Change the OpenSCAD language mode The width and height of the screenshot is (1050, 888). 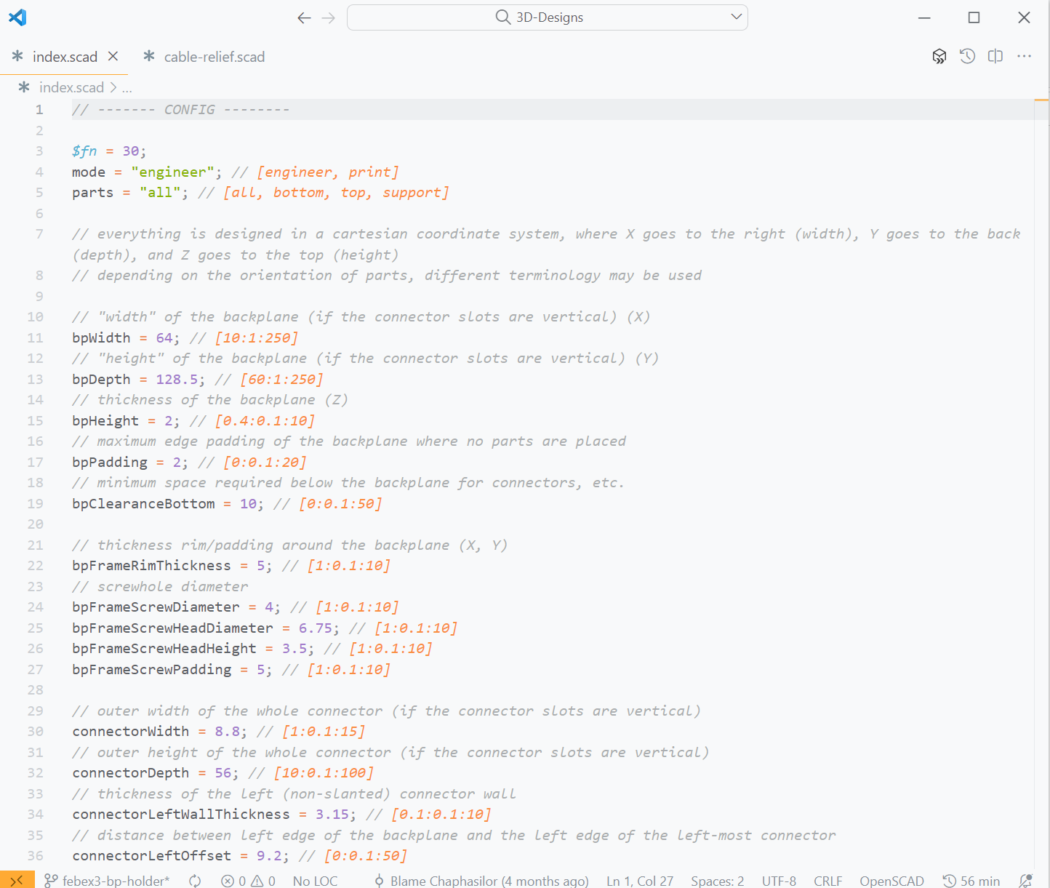click(x=891, y=881)
